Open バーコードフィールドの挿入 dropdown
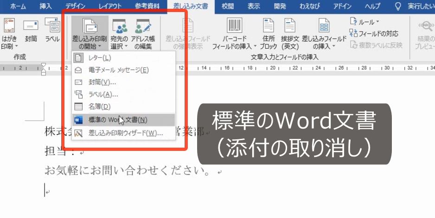The image size is (435, 218). tap(234, 34)
